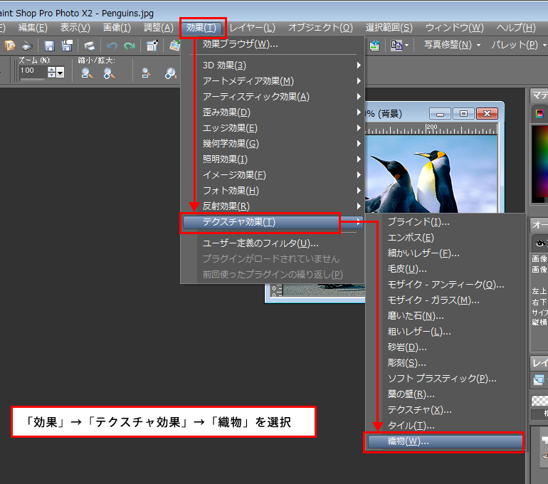Select the color frame tab icon in Materials
The height and width of the screenshot is (484, 548).
coord(539,113)
